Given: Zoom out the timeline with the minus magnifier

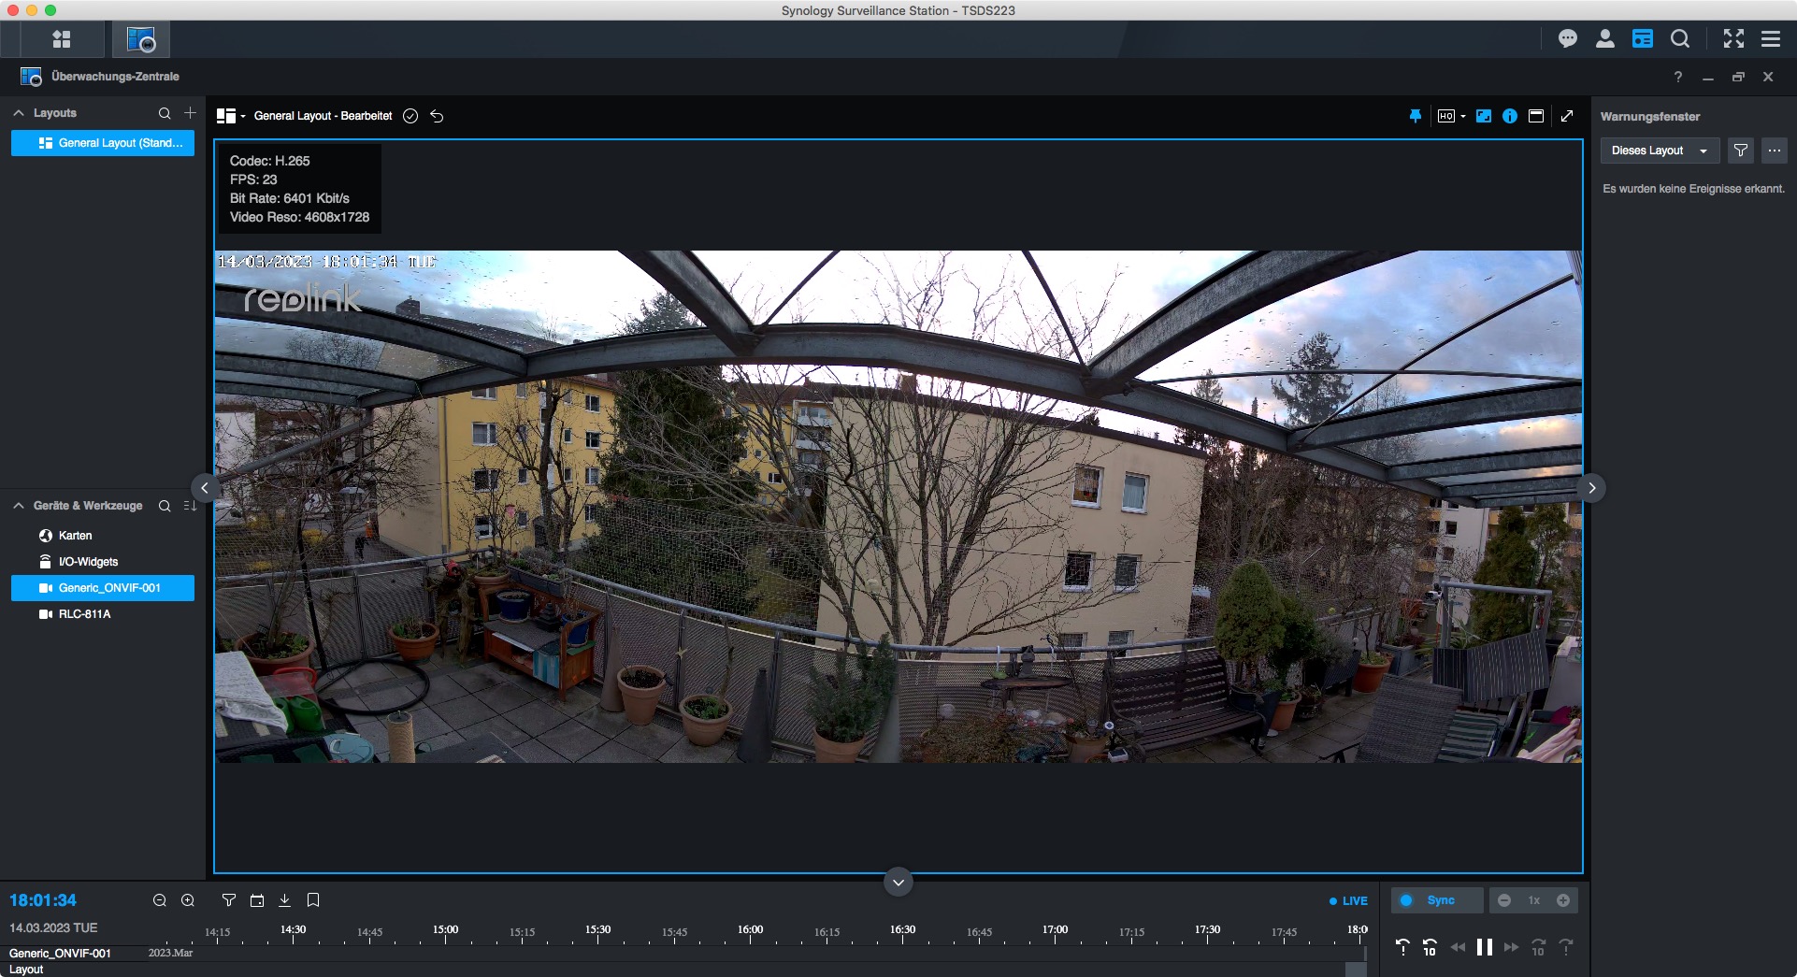Looking at the screenshot, I should click(x=160, y=900).
